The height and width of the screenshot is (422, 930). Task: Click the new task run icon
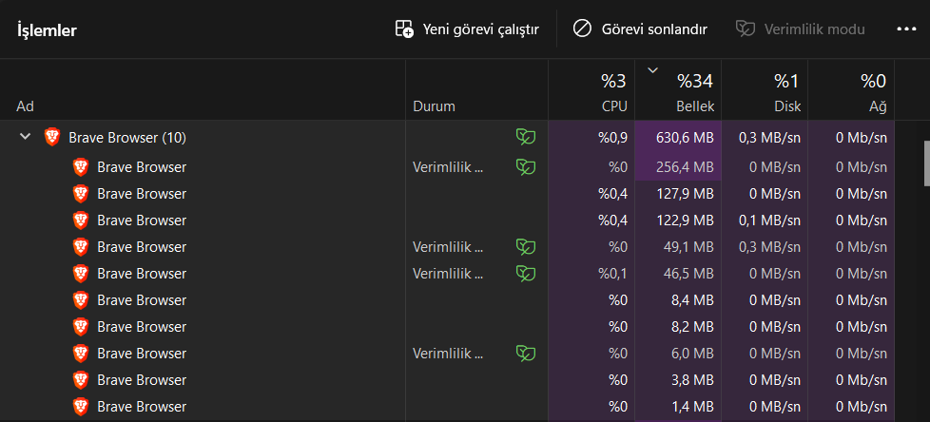(x=404, y=29)
